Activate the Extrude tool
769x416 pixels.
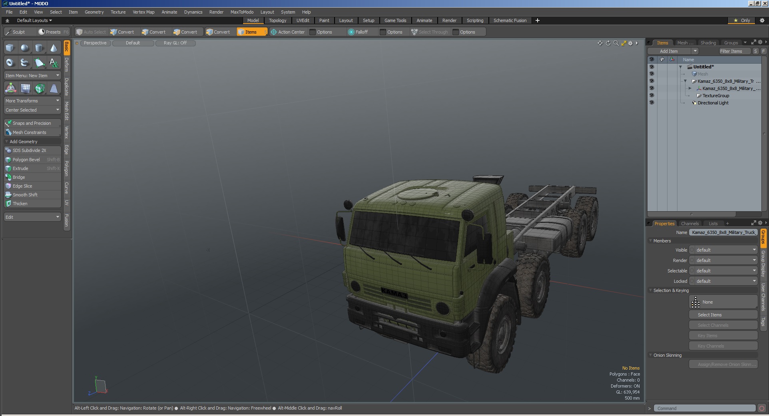(32, 168)
